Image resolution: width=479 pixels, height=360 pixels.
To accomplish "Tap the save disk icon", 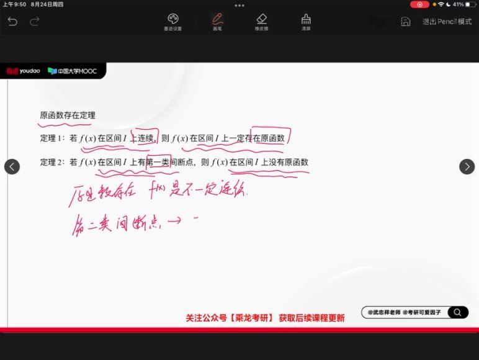I will pos(405,22).
